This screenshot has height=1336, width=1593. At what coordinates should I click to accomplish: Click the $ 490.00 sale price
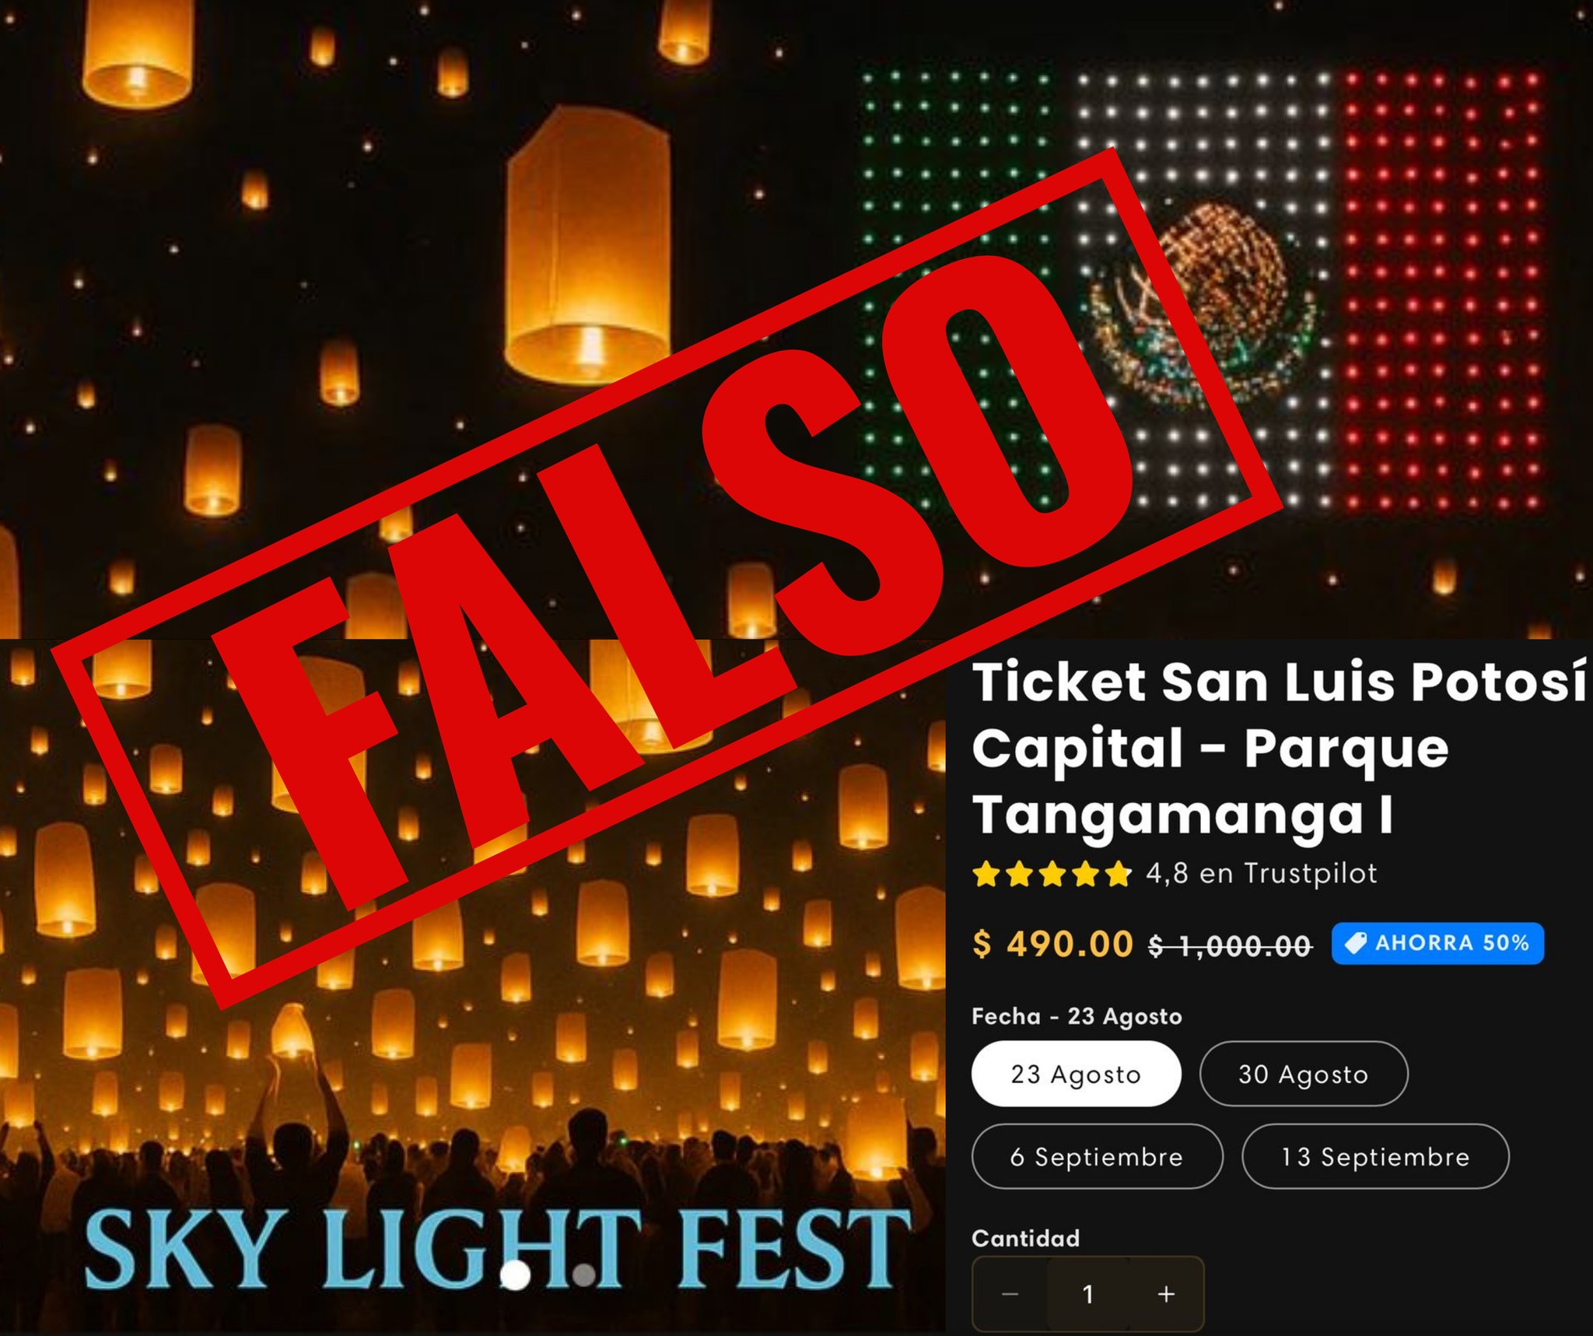[1052, 944]
